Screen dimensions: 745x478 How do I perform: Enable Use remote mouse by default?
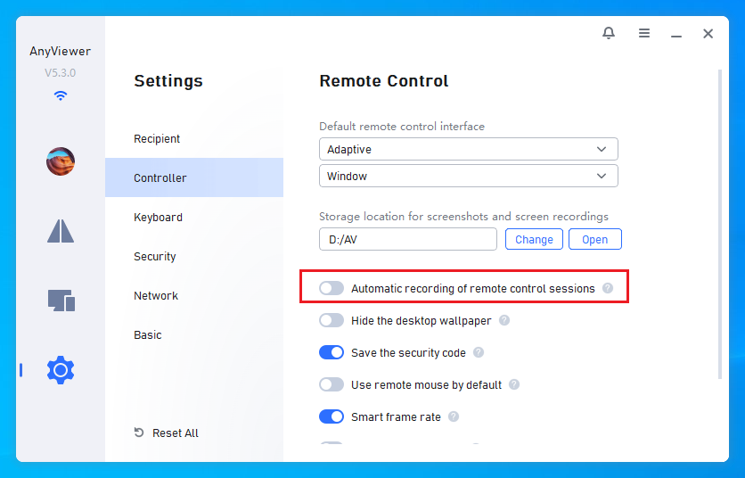[332, 384]
